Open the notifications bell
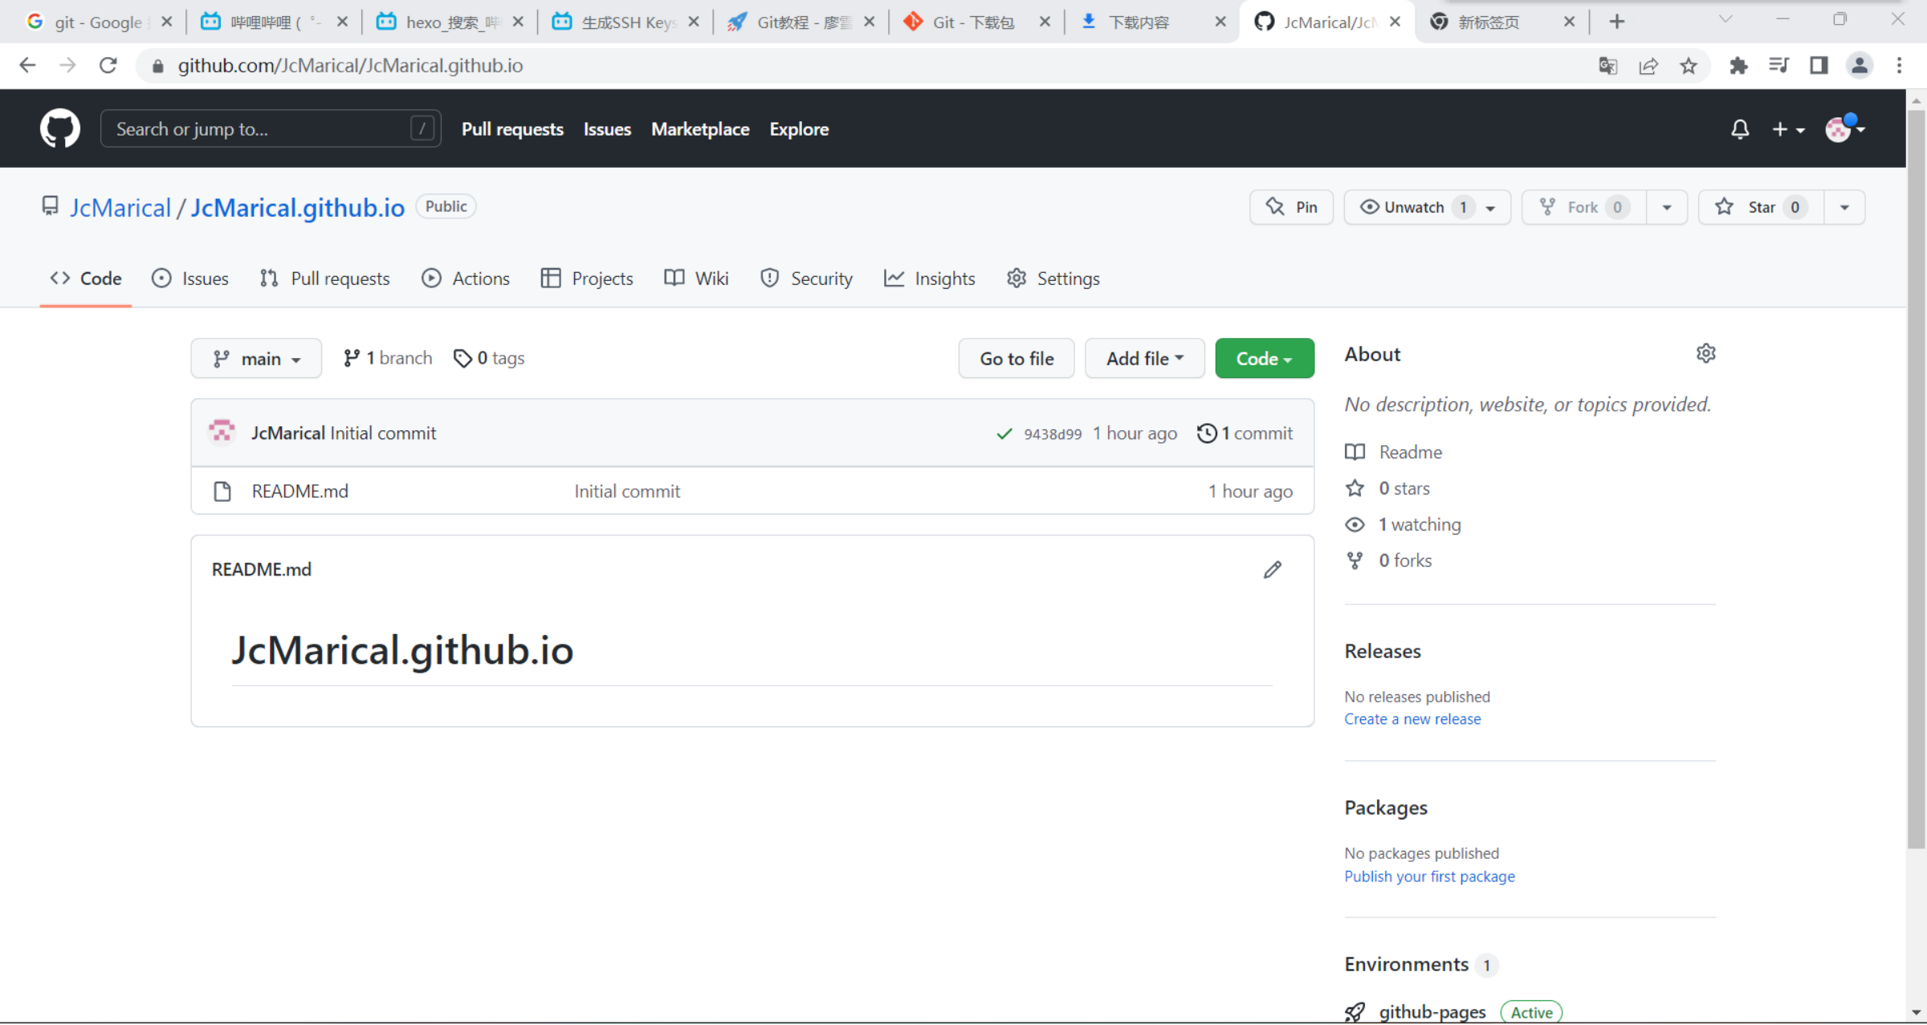Screen dimensions: 1927x1025 [x=1739, y=129]
